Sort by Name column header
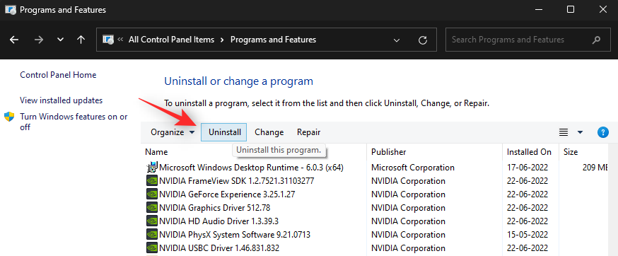 [x=156, y=152]
